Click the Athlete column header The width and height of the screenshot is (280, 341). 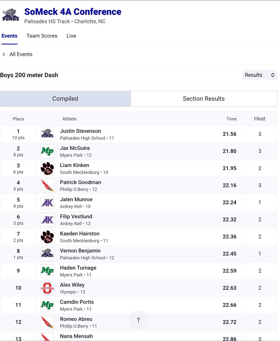tap(69, 119)
